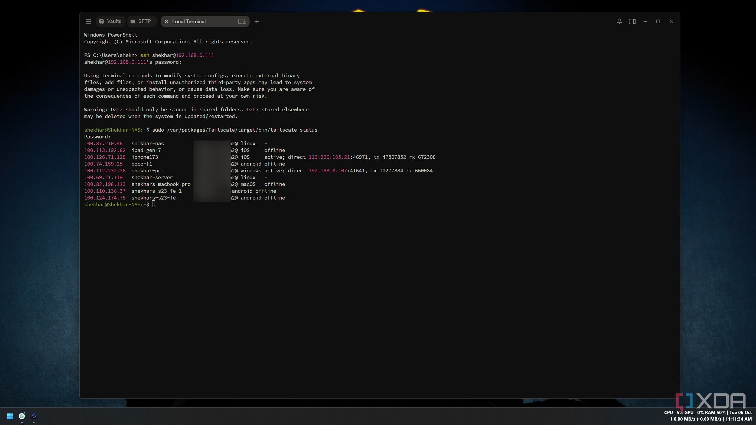Click IP address 100.112.232.36

point(105,171)
